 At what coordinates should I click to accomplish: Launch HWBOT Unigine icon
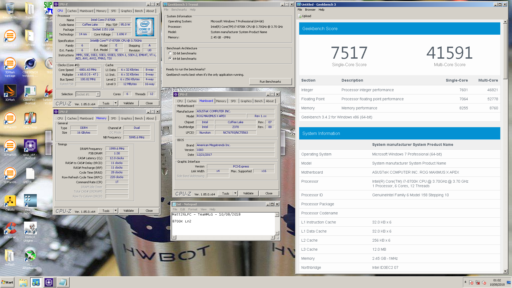pyautogui.click(x=30, y=232)
